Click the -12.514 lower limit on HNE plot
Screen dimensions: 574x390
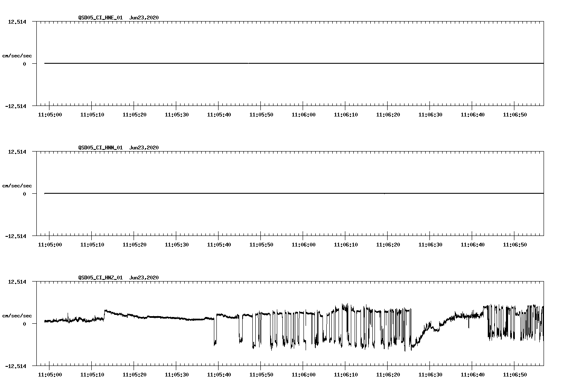pos(16,106)
